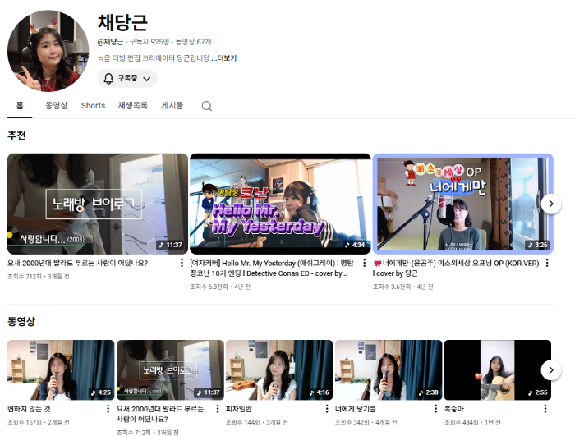Click 조회수 484회 • 1년 전 metadata
The height and width of the screenshot is (436, 575).
point(472,422)
